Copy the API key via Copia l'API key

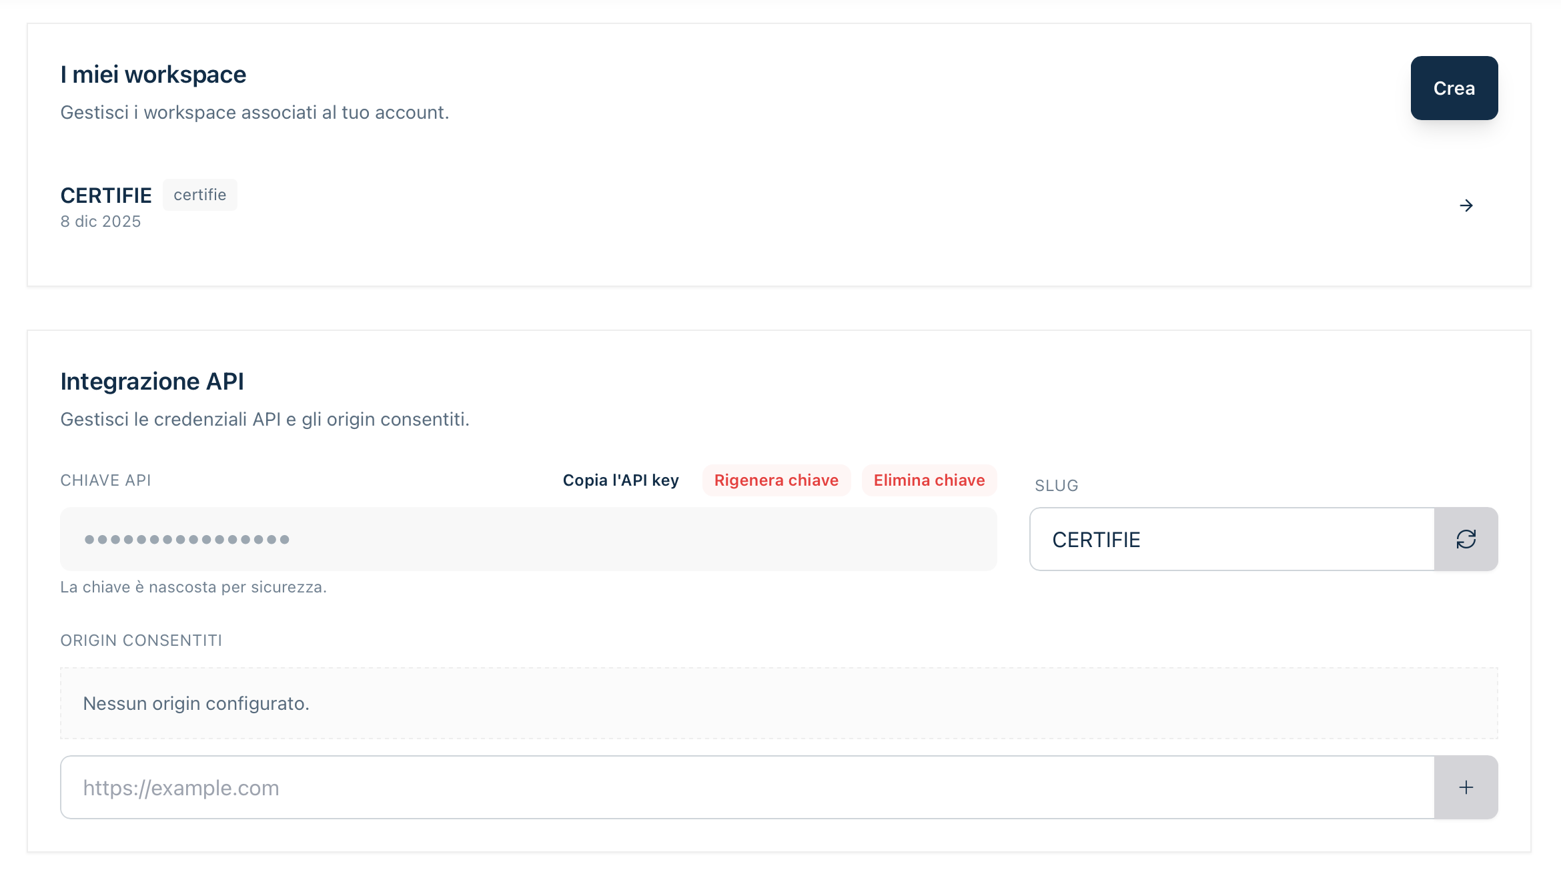(620, 480)
